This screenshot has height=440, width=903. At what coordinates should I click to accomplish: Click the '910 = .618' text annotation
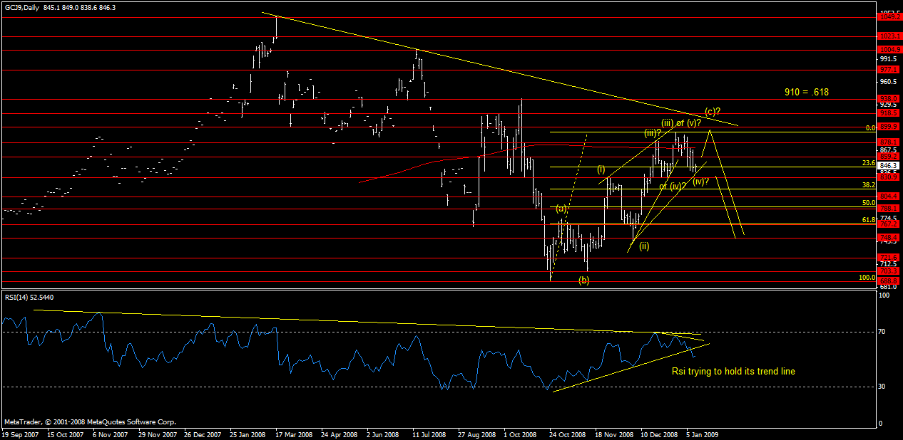[x=805, y=93]
